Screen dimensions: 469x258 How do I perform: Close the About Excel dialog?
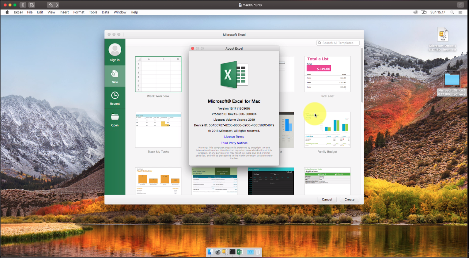click(x=193, y=49)
